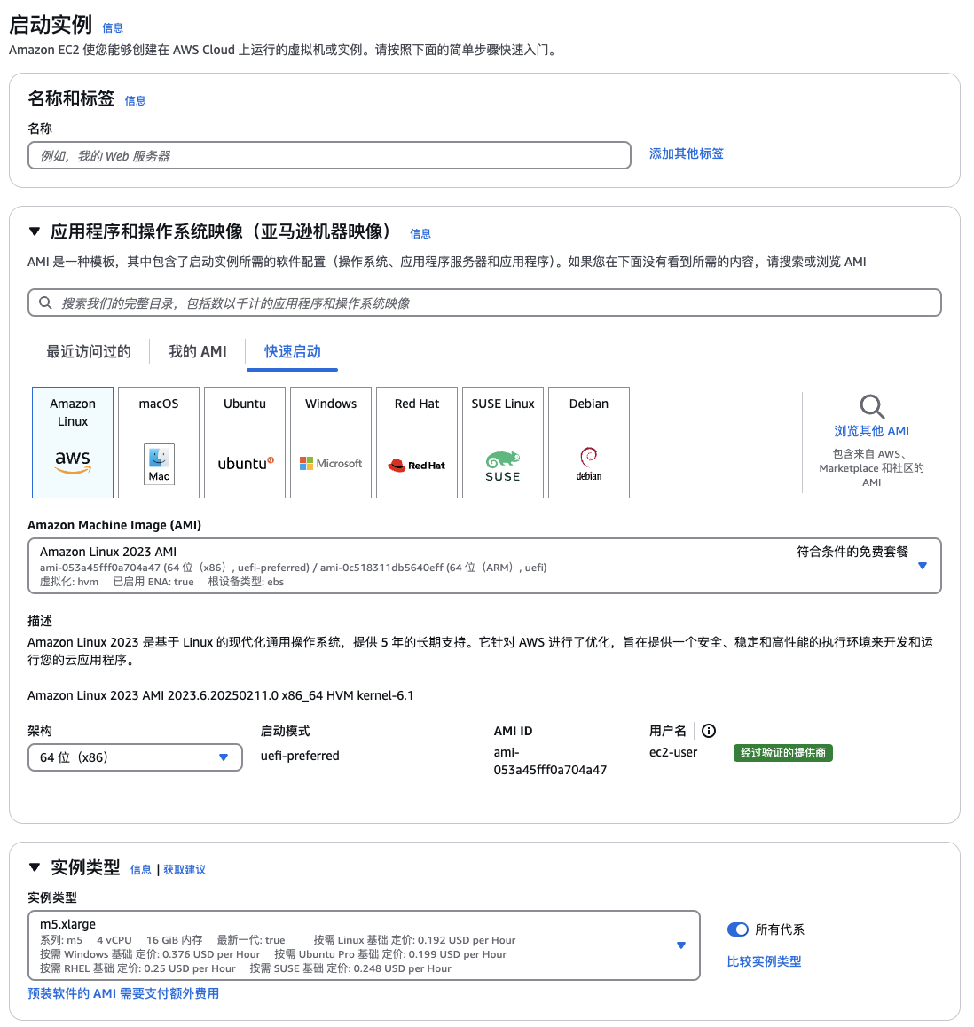This screenshot has width=974, height=1027.
Task: Open the m5.xlarge instance type dropdown
Action: [x=365, y=945]
